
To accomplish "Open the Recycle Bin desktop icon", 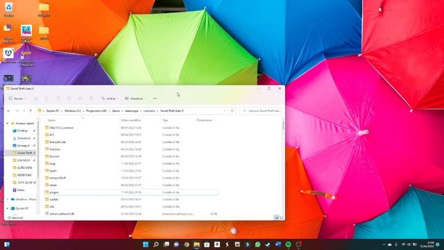I will 8,9.
